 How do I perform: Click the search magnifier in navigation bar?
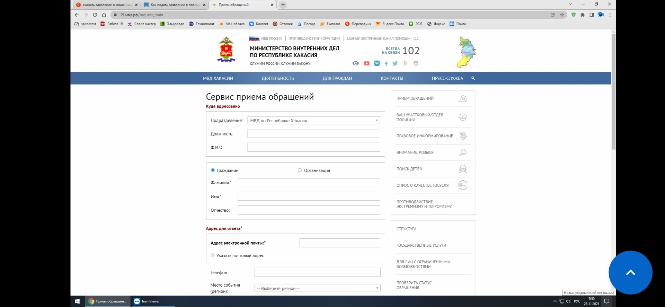473,78
